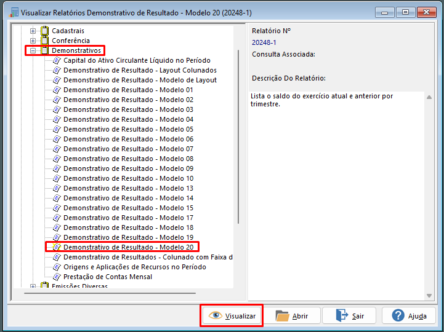Screen dimensions: 444x332
Task: Click the Demonstrativos clipboard icon
Action: 45,50
